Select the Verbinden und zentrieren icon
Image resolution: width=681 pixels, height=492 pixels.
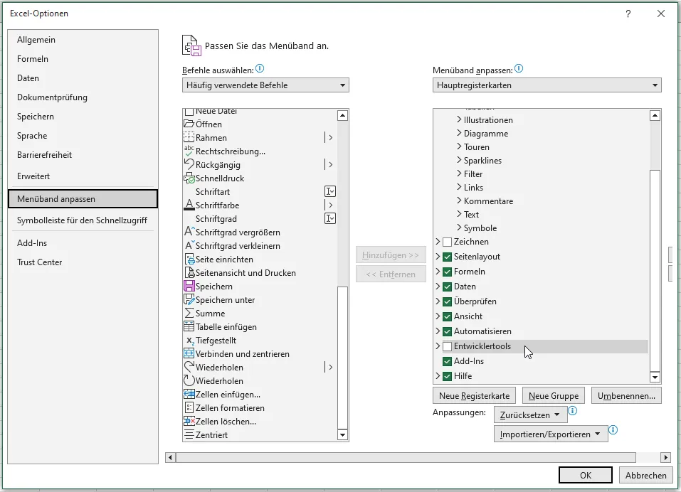[189, 354]
